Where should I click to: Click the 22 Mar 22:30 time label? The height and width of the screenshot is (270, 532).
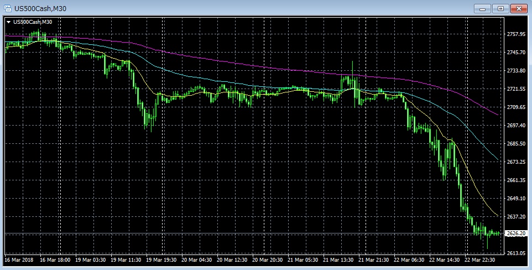click(x=479, y=259)
